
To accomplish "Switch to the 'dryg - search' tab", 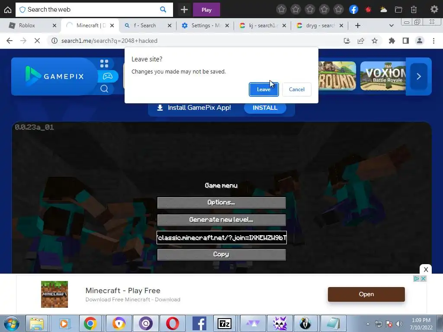I will click(x=320, y=26).
